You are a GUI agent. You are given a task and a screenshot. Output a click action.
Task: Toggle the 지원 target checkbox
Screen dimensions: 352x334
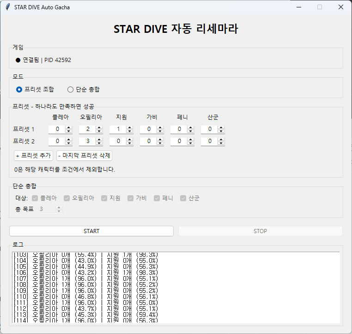click(104, 198)
